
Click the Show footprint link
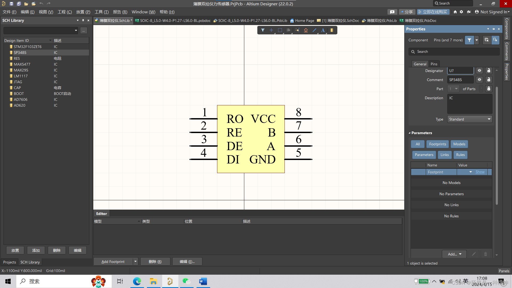pyautogui.click(x=480, y=172)
